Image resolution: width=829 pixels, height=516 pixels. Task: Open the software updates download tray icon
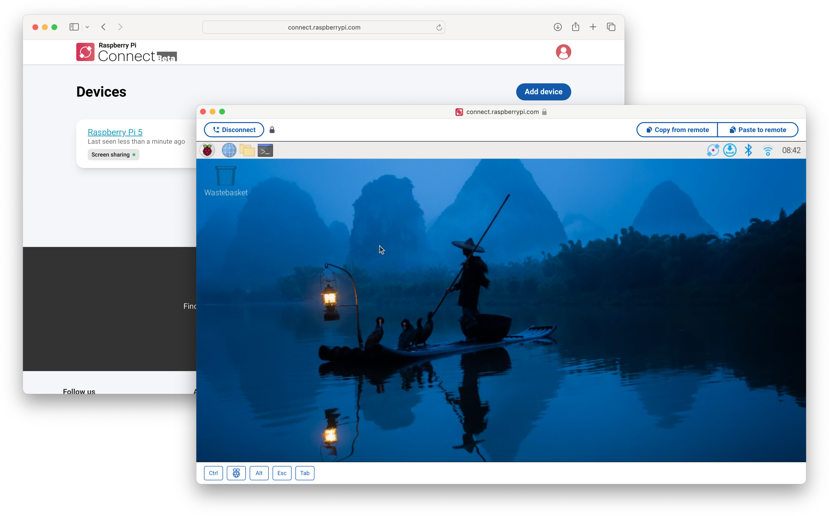click(730, 150)
